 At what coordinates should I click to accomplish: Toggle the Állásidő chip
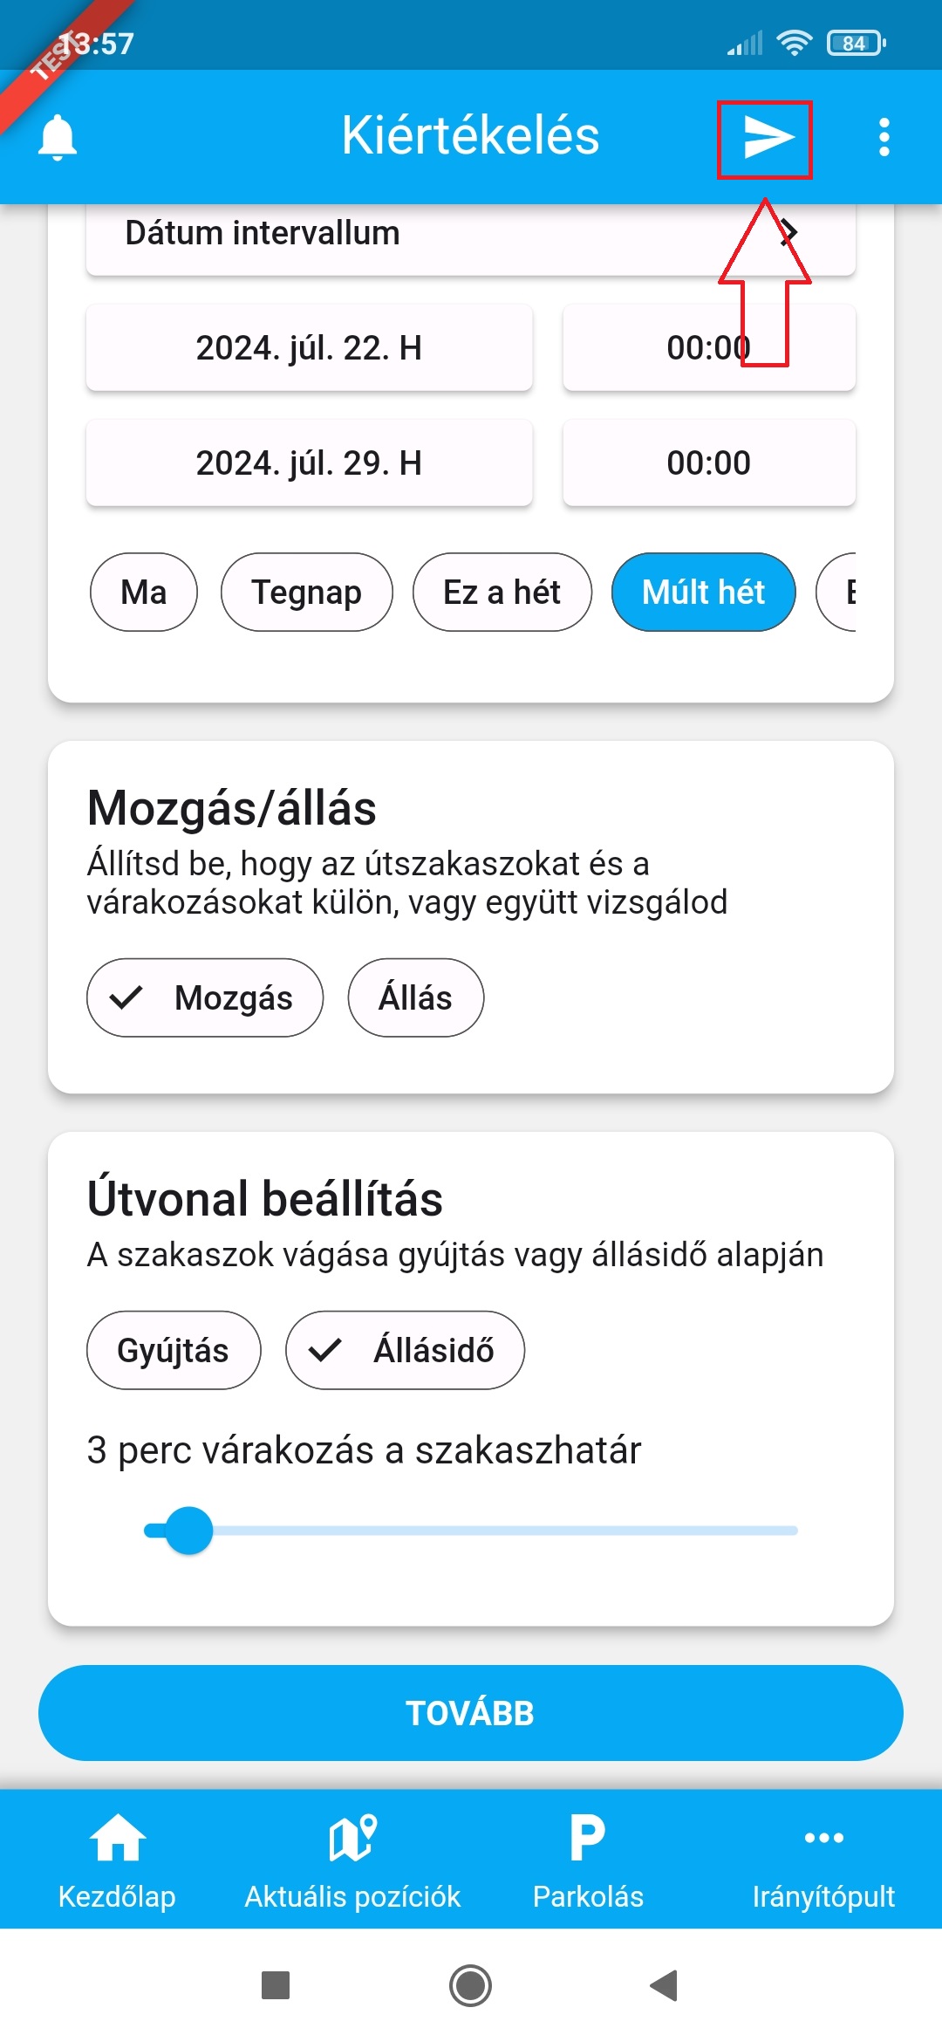click(405, 1350)
